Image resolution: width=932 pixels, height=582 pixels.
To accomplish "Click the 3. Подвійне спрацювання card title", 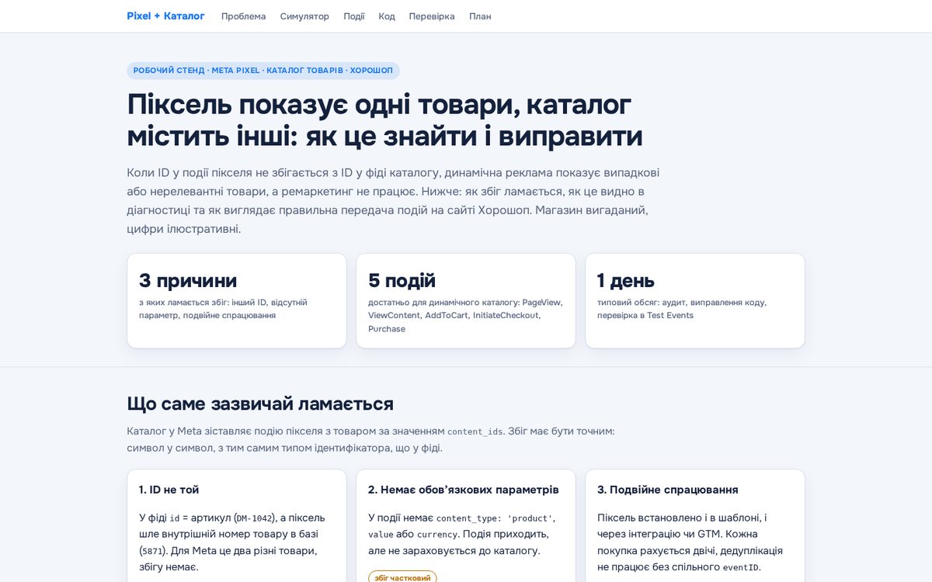I will pyautogui.click(x=668, y=490).
